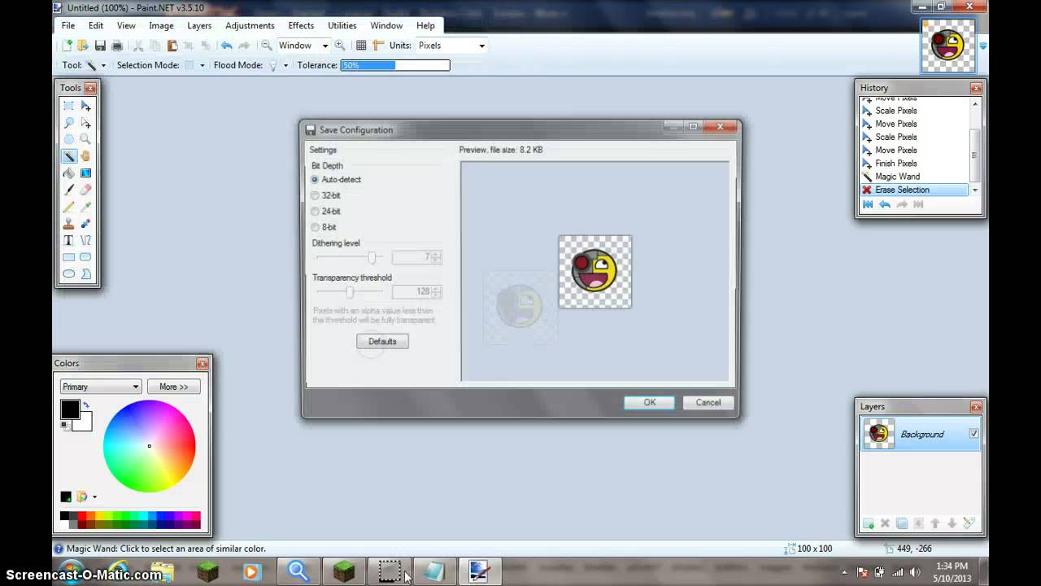Pick a color on the color wheel
This screenshot has width=1041, height=586.
tap(149, 446)
